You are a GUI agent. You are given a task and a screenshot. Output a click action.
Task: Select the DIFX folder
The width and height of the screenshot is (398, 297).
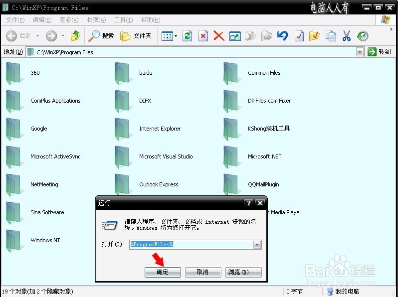point(133,101)
